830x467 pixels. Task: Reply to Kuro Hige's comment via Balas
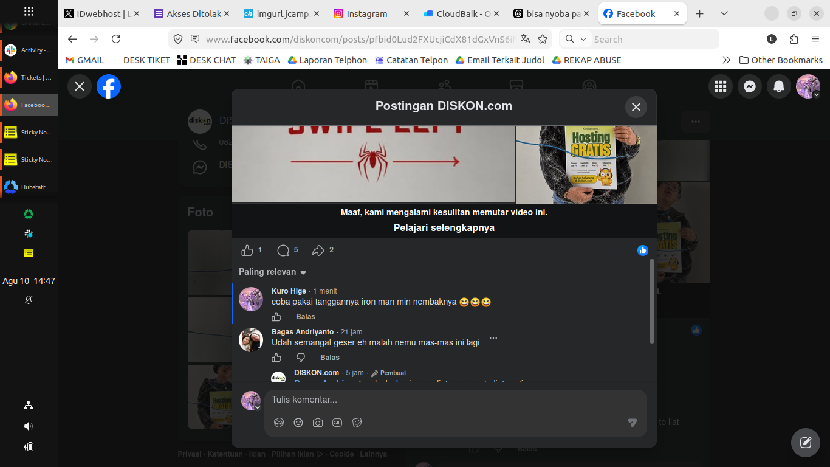pos(306,317)
